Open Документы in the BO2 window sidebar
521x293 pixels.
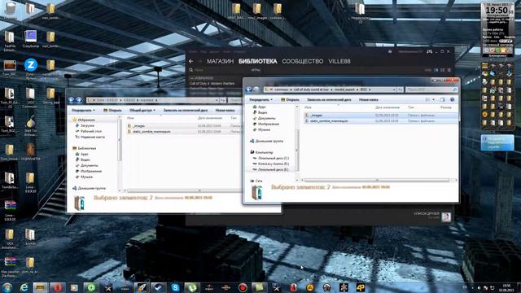click(x=267, y=118)
